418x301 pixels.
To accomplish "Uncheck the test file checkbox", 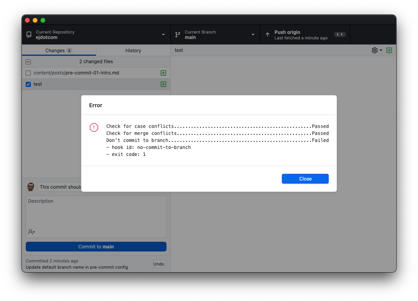I will [x=28, y=84].
